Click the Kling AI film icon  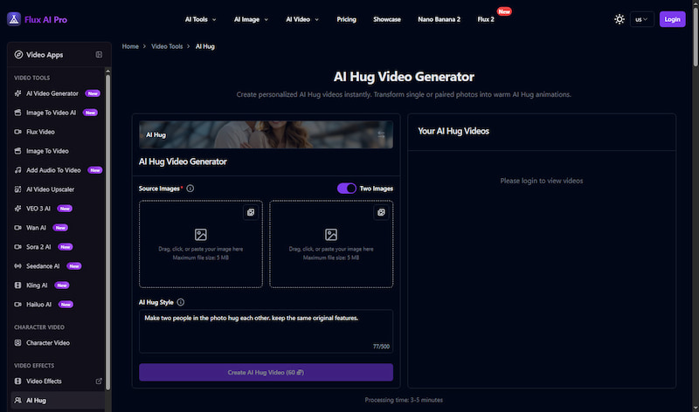pyautogui.click(x=17, y=285)
